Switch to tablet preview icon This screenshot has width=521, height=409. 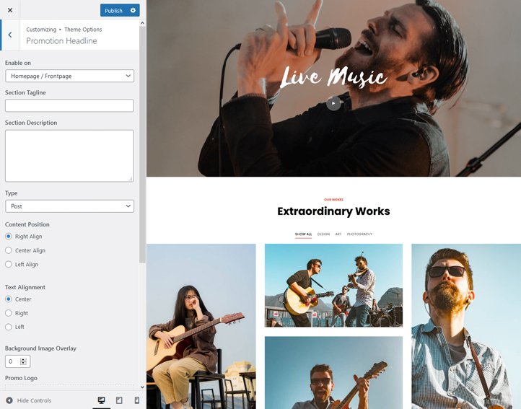click(119, 400)
